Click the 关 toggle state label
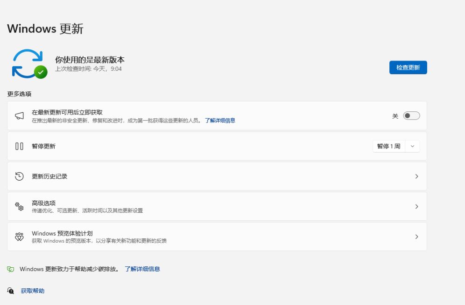This screenshot has width=465, height=305. [x=395, y=116]
